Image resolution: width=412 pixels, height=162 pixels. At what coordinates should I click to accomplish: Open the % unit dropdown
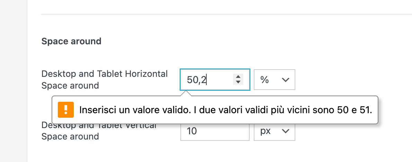click(274, 80)
